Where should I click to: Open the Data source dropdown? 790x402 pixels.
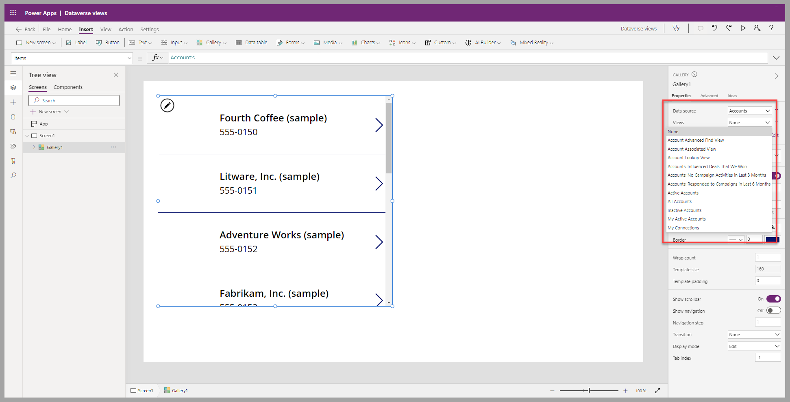(749, 111)
